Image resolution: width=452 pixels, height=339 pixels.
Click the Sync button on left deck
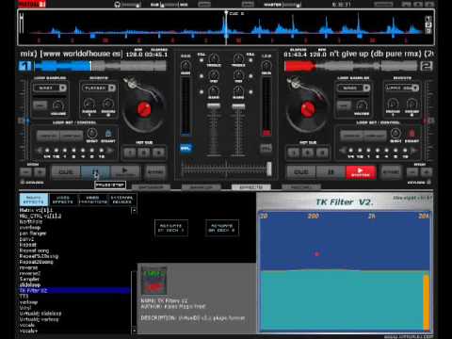155,172
